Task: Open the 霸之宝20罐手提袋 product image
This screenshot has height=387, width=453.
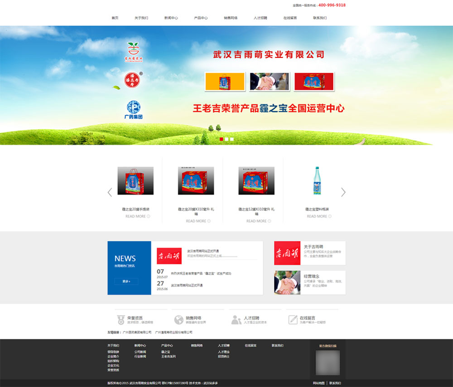Action: (135, 181)
